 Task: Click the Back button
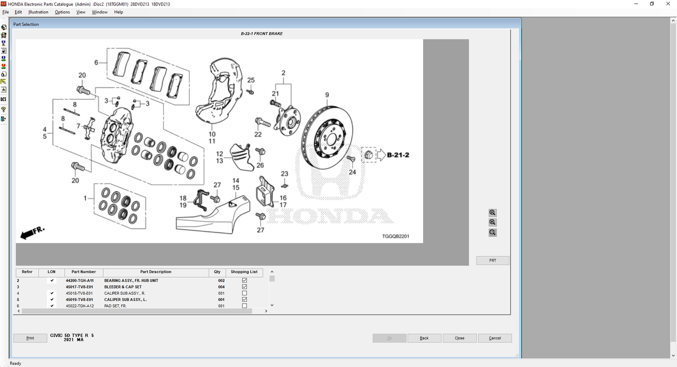[x=424, y=338]
